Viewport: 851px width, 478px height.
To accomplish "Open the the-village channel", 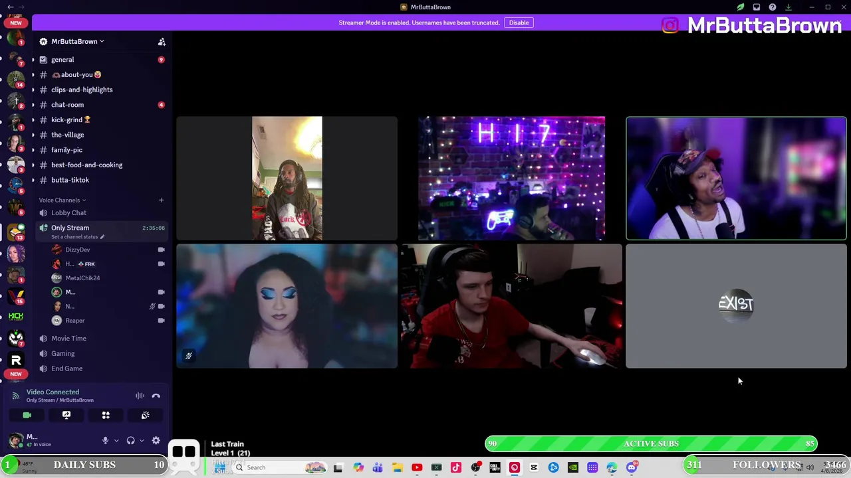I will pos(102,135).
